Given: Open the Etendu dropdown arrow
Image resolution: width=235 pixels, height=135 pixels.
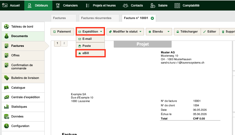Looking at the screenshot, I should 168,32.
